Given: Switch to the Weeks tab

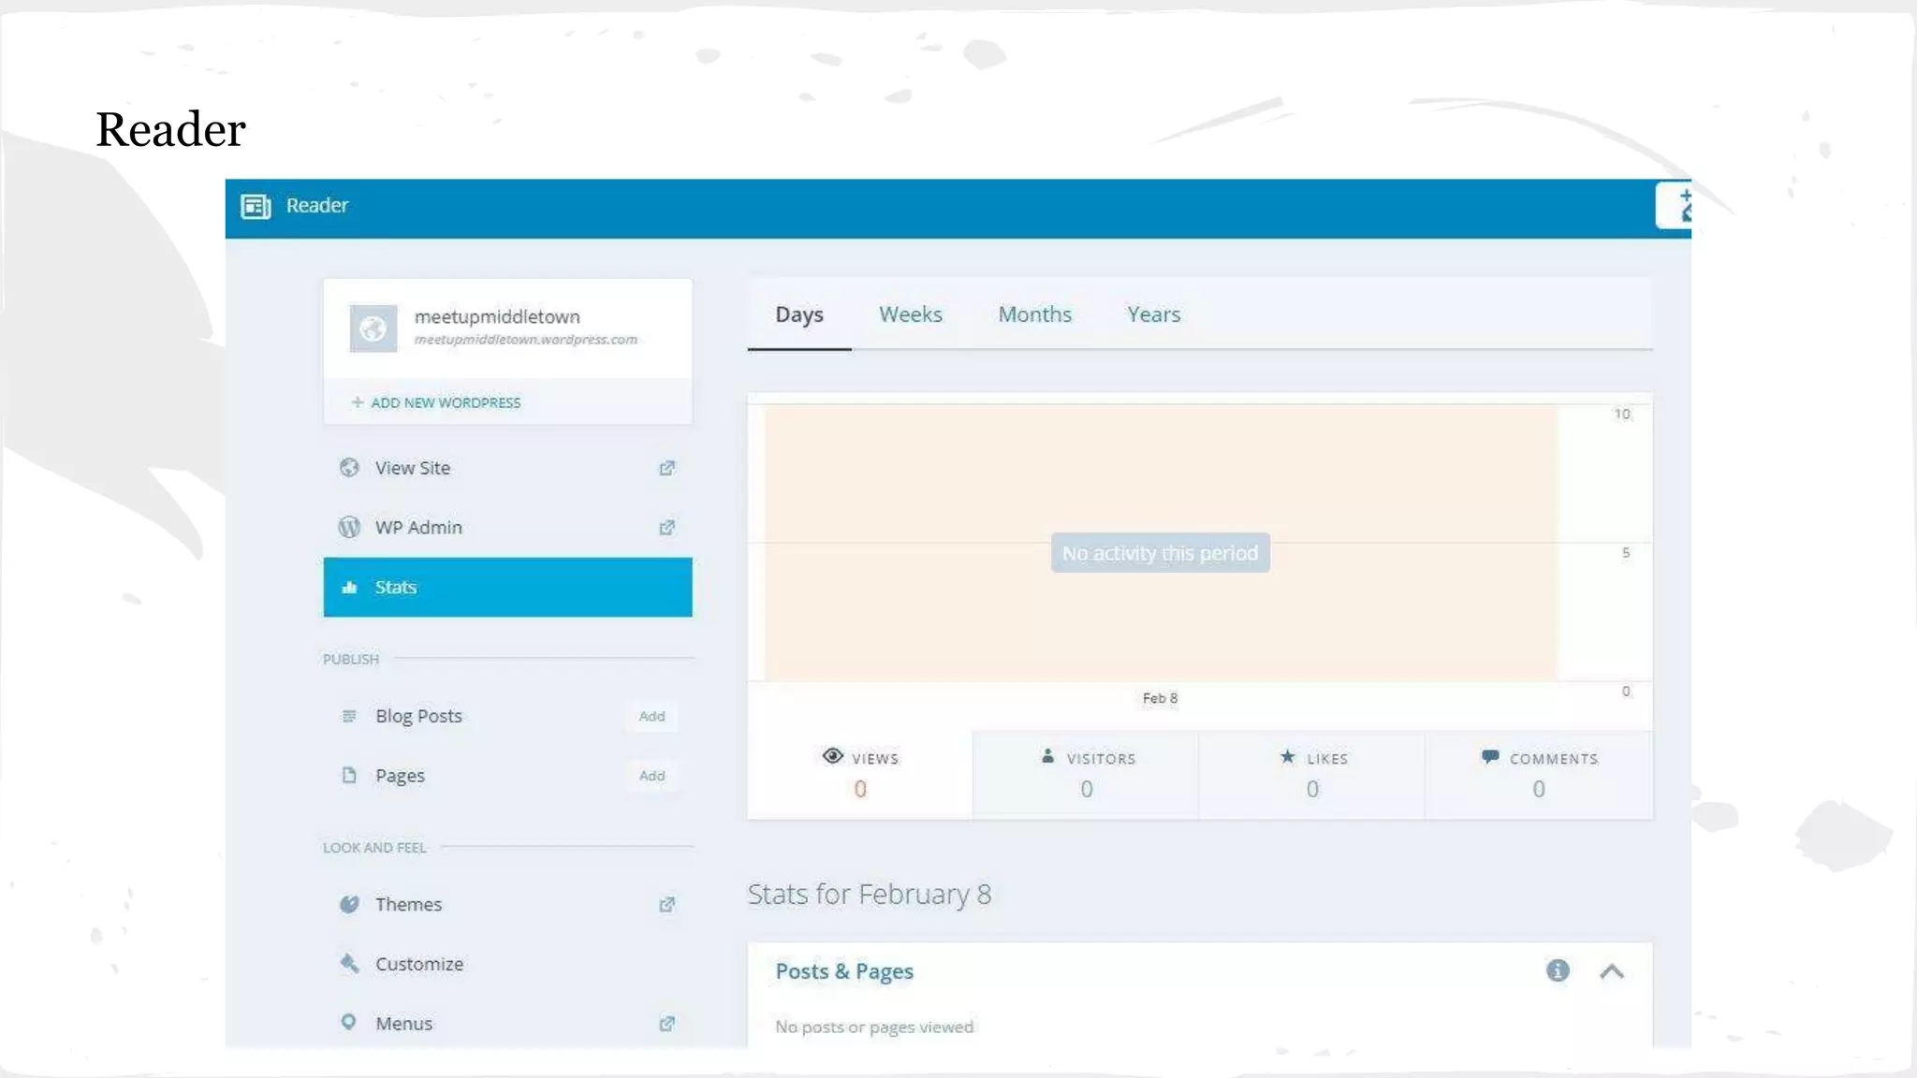Looking at the screenshot, I should click(910, 315).
